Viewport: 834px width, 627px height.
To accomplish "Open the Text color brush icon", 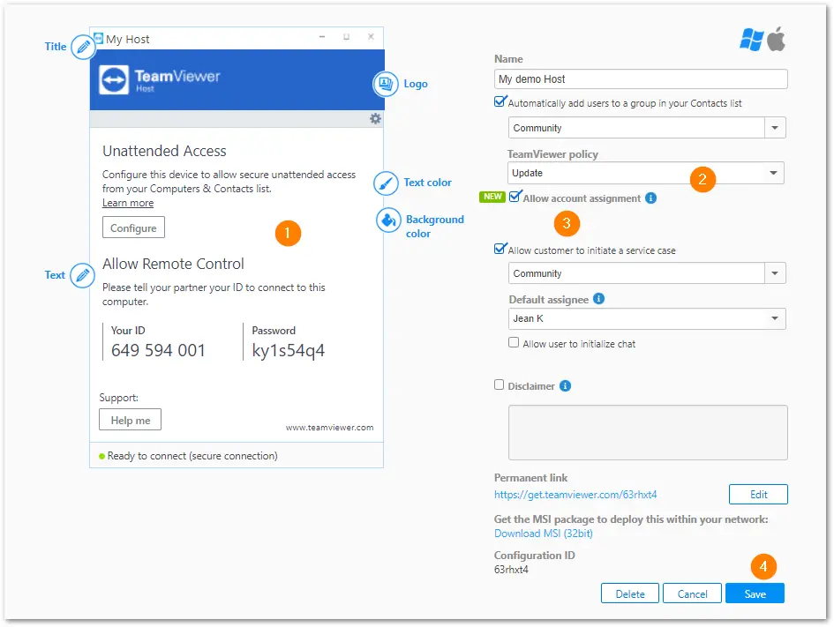I will (x=386, y=183).
